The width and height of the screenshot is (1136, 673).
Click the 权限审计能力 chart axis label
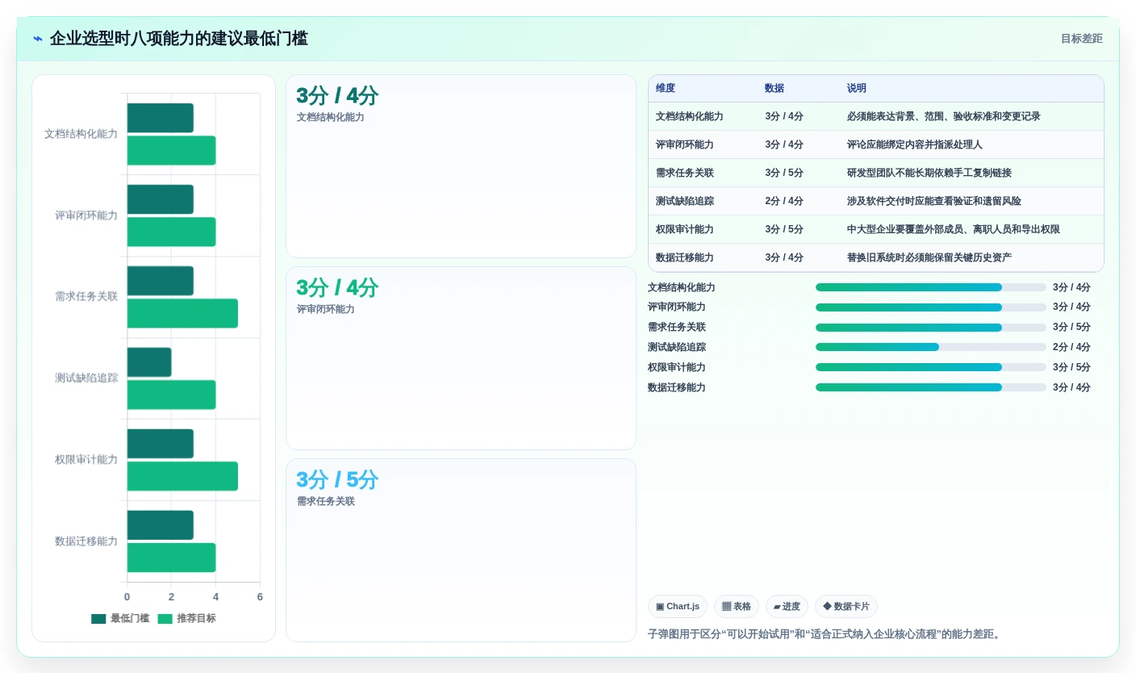(x=86, y=460)
